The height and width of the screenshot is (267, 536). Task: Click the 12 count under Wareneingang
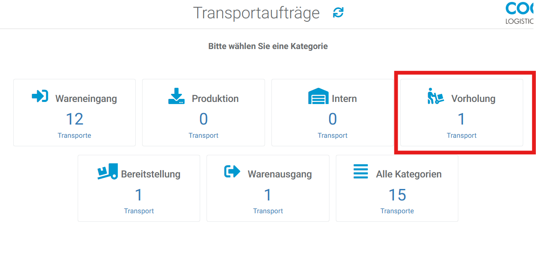click(x=75, y=119)
